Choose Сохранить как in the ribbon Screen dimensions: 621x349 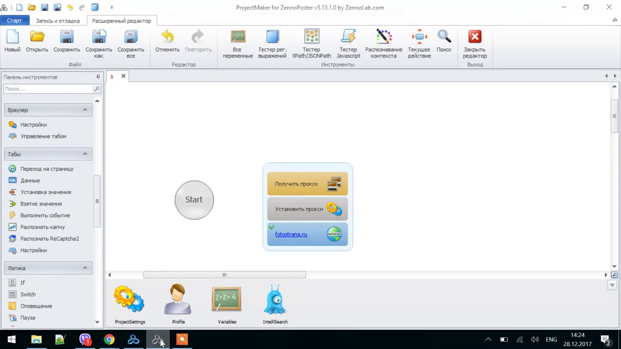99,44
